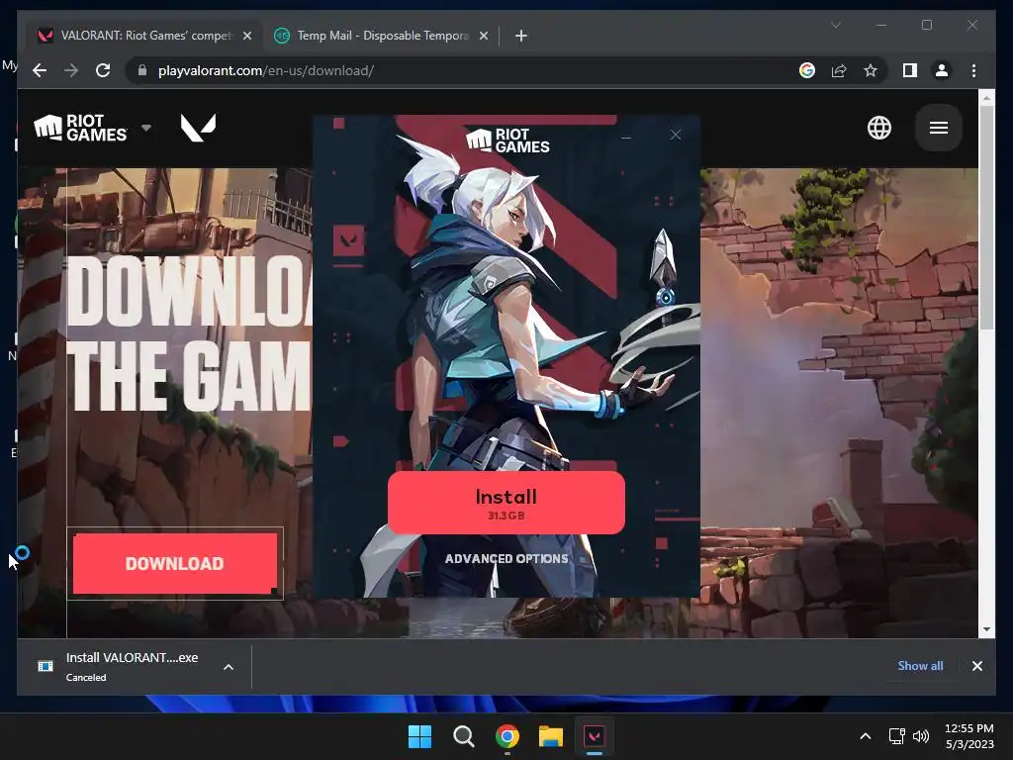View site information lock icon
This screenshot has width=1013, height=760.
click(142, 70)
